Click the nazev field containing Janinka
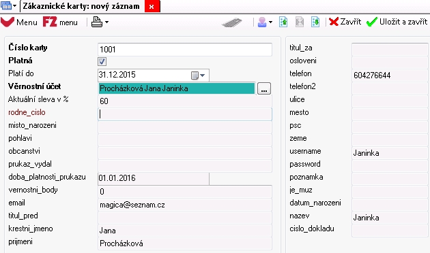 click(390, 218)
